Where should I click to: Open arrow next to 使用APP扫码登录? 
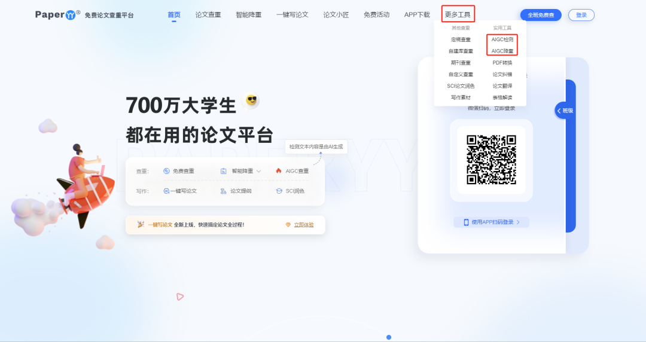tap(518, 222)
